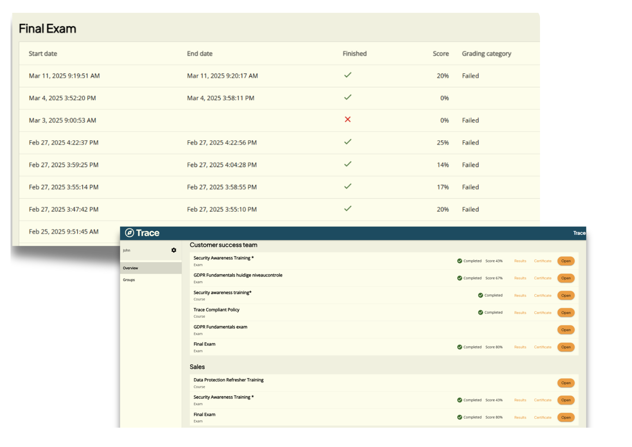
Task: Click the Open button for Sales Final Exam
Action: point(566,417)
